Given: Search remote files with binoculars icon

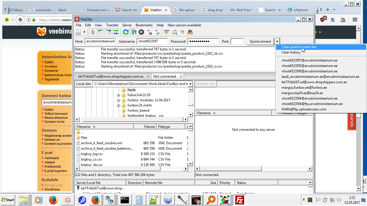Looking at the screenshot, I should 190,32.
